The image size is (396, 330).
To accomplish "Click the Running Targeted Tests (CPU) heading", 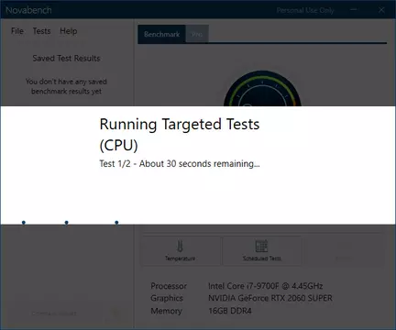I will tap(180, 135).
